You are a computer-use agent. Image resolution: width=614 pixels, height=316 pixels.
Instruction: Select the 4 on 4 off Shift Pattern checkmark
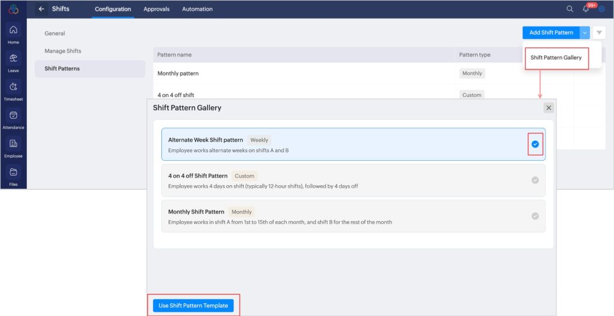coord(535,180)
